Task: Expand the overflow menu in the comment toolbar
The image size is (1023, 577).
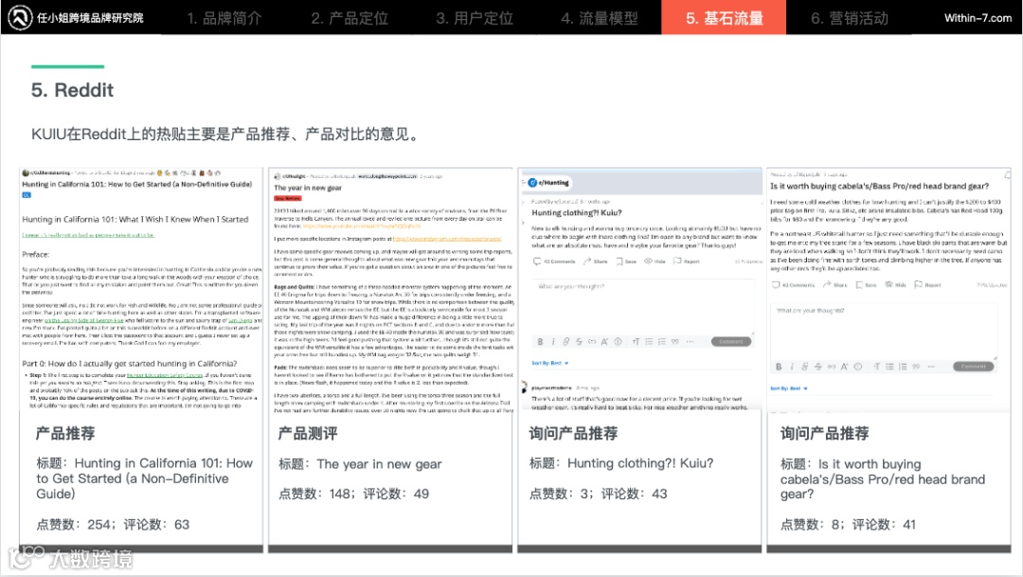Action: [x=689, y=341]
